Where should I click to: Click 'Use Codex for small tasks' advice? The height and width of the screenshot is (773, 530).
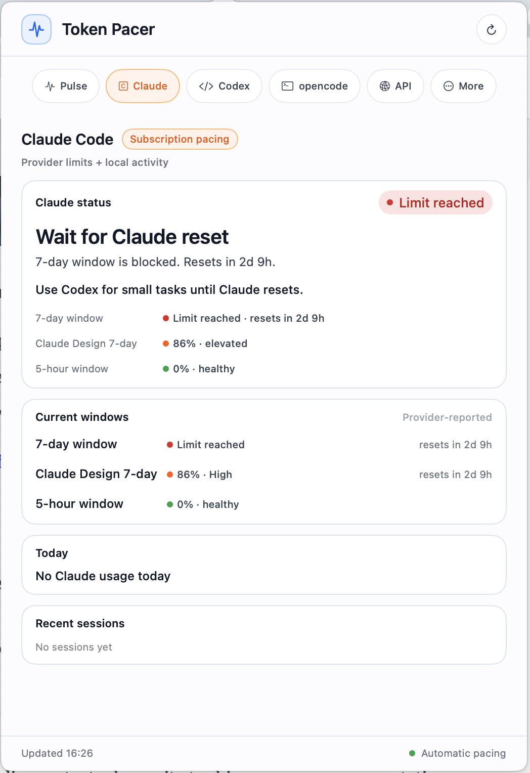(x=169, y=290)
